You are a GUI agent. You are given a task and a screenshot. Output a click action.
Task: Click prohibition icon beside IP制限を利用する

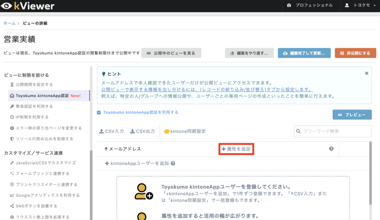tap(12, 117)
